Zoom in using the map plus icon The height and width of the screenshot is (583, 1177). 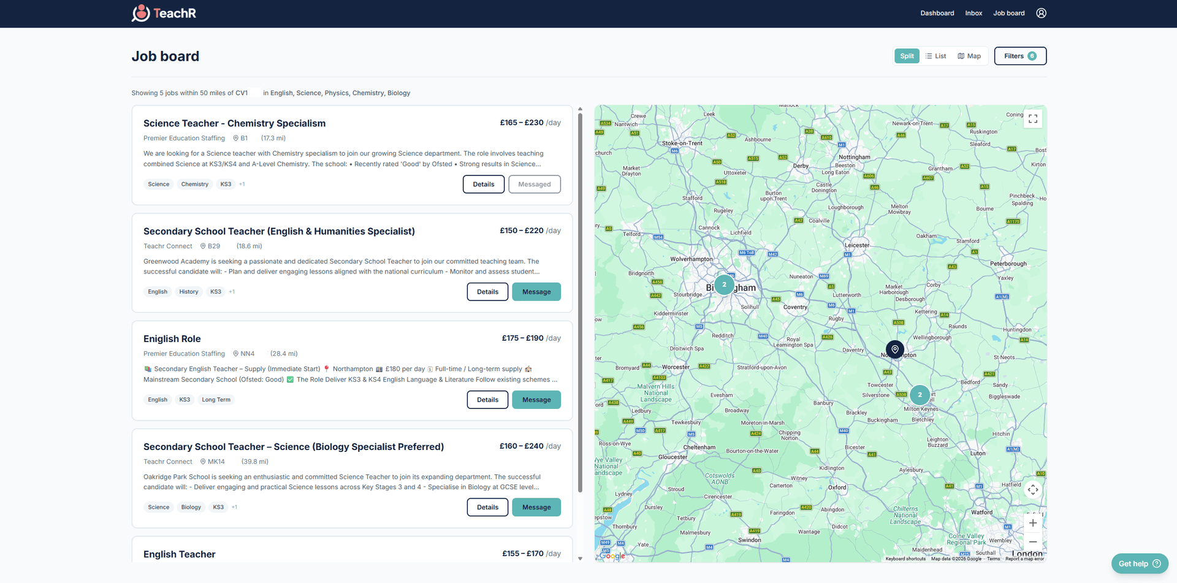[1033, 523]
